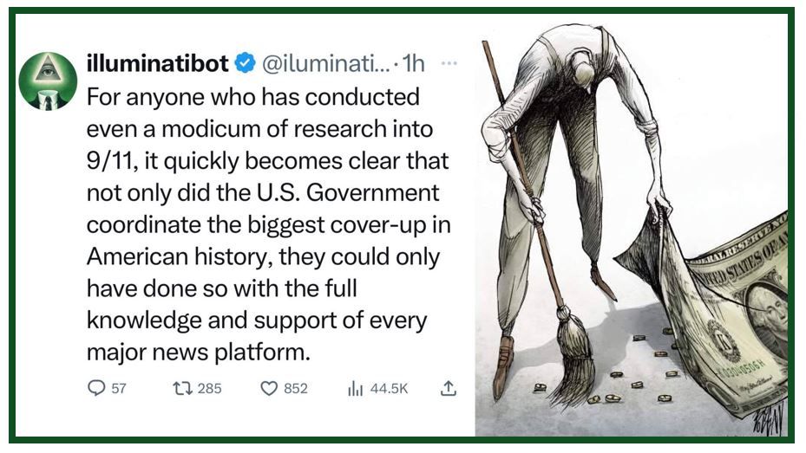Viewport: 806px width, 453px height.
Task: Click the reply speech bubble icon
Action: pos(96,388)
